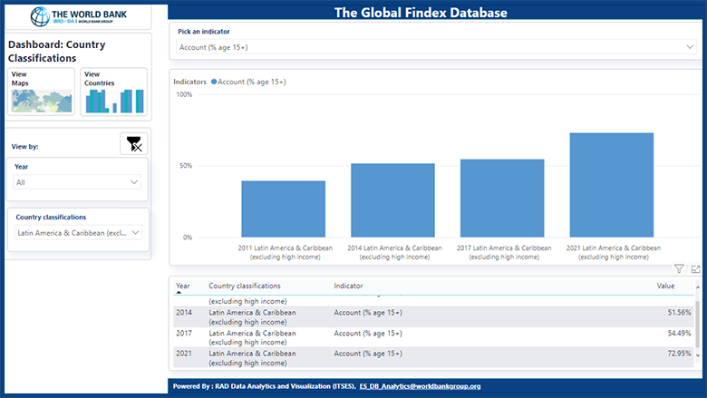This screenshot has width=707, height=398.
Task: Select the 2021 Latin America bar
Action: (612, 185)
